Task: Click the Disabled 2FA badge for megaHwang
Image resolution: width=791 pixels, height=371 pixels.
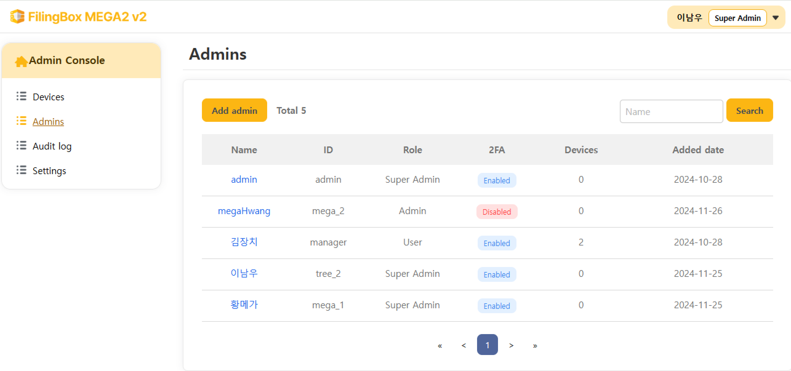Action: [x=496, y=212]
